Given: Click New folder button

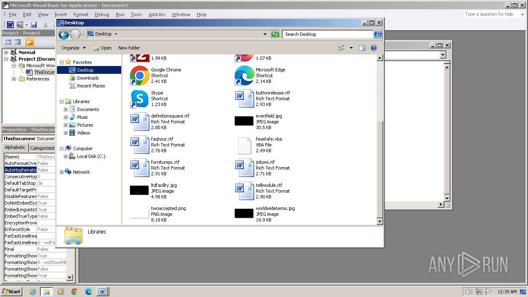Looking at the screenshot, I should click(129, 48).
